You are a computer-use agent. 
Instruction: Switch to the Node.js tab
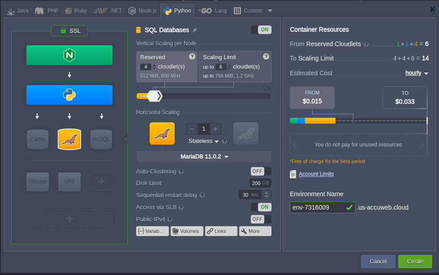[142, 10]
